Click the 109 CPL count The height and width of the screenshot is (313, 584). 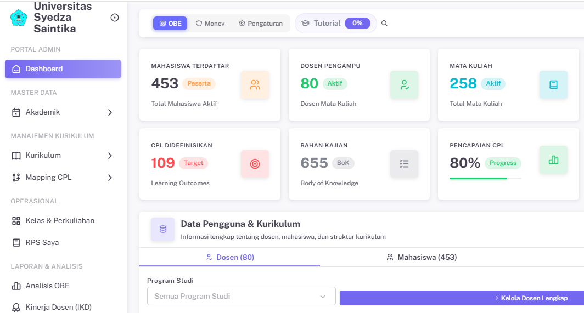tap(163, 163)
